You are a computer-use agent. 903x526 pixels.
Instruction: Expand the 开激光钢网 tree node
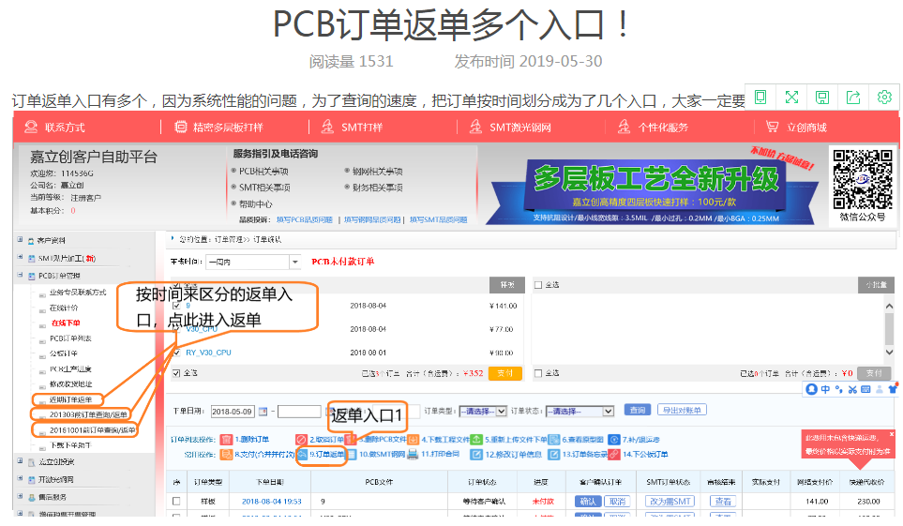click(21, 479)
